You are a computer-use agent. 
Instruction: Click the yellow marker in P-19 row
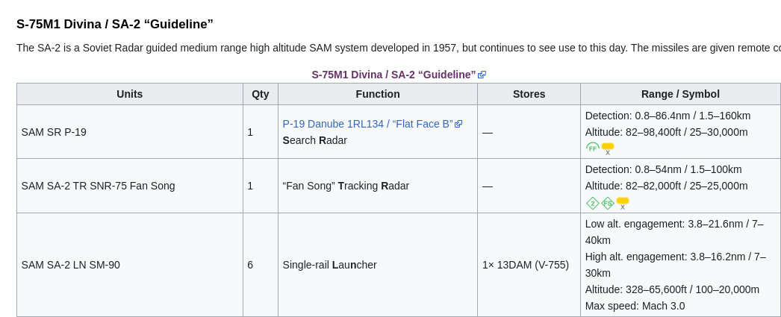point(608,148)
